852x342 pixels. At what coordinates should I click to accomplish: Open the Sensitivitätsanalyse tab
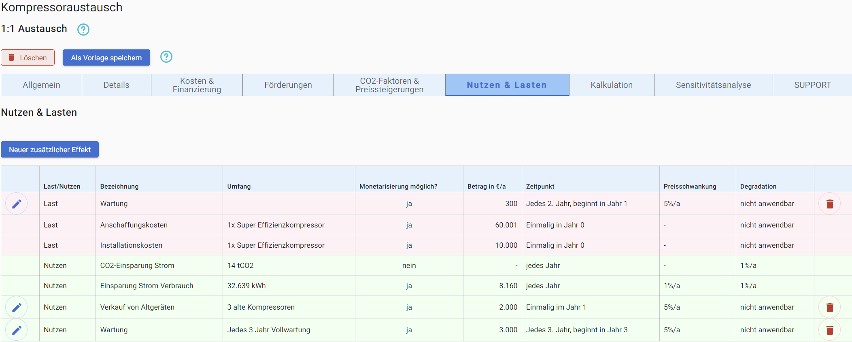tap(714, 85)
